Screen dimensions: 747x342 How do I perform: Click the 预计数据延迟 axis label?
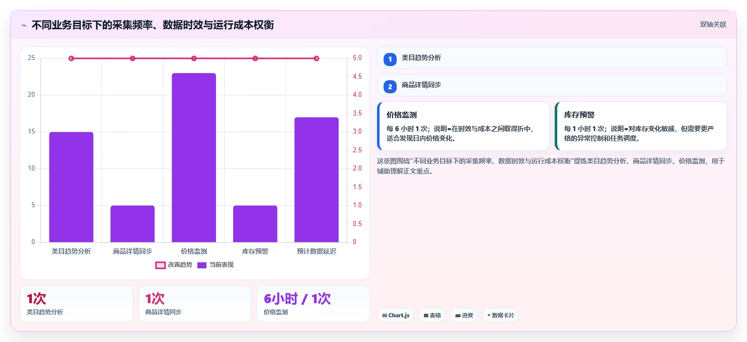click(x=316, y=251)
